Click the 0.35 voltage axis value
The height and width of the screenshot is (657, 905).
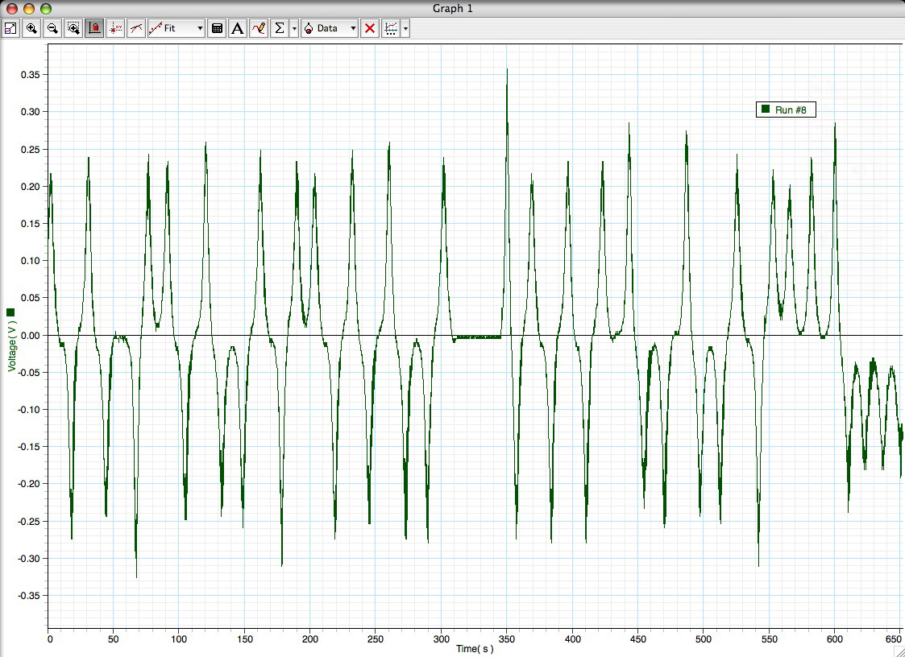pyautogui.click(x=31, y=75)
